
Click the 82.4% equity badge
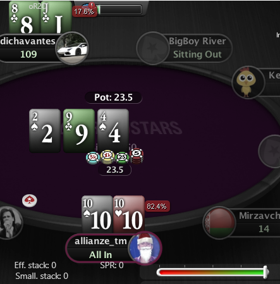coord(157,206)
